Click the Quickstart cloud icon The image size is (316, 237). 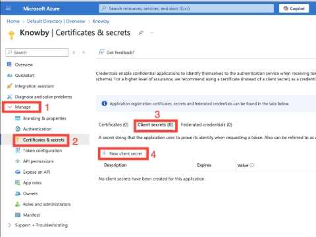point(9,75)
